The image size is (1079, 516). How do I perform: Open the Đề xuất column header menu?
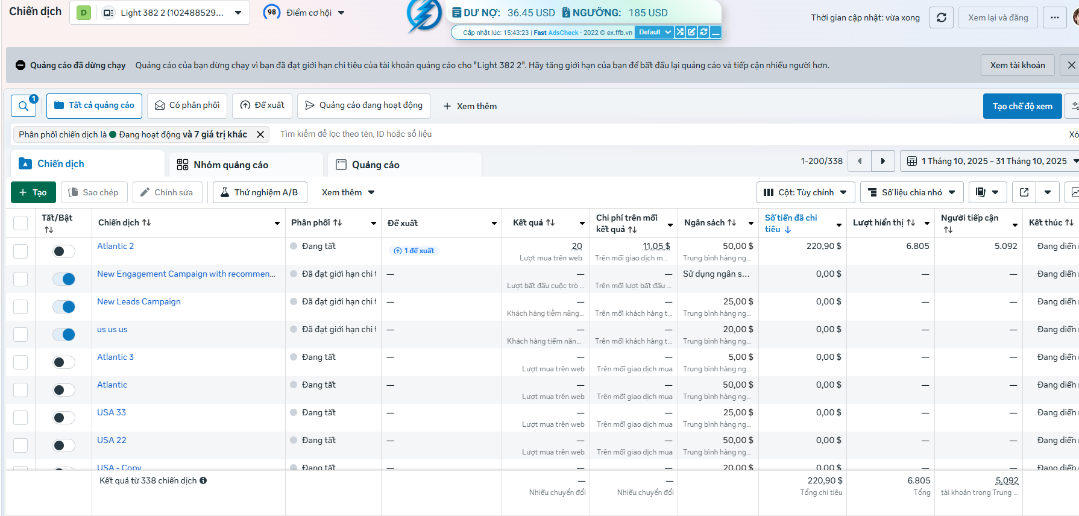494,223
